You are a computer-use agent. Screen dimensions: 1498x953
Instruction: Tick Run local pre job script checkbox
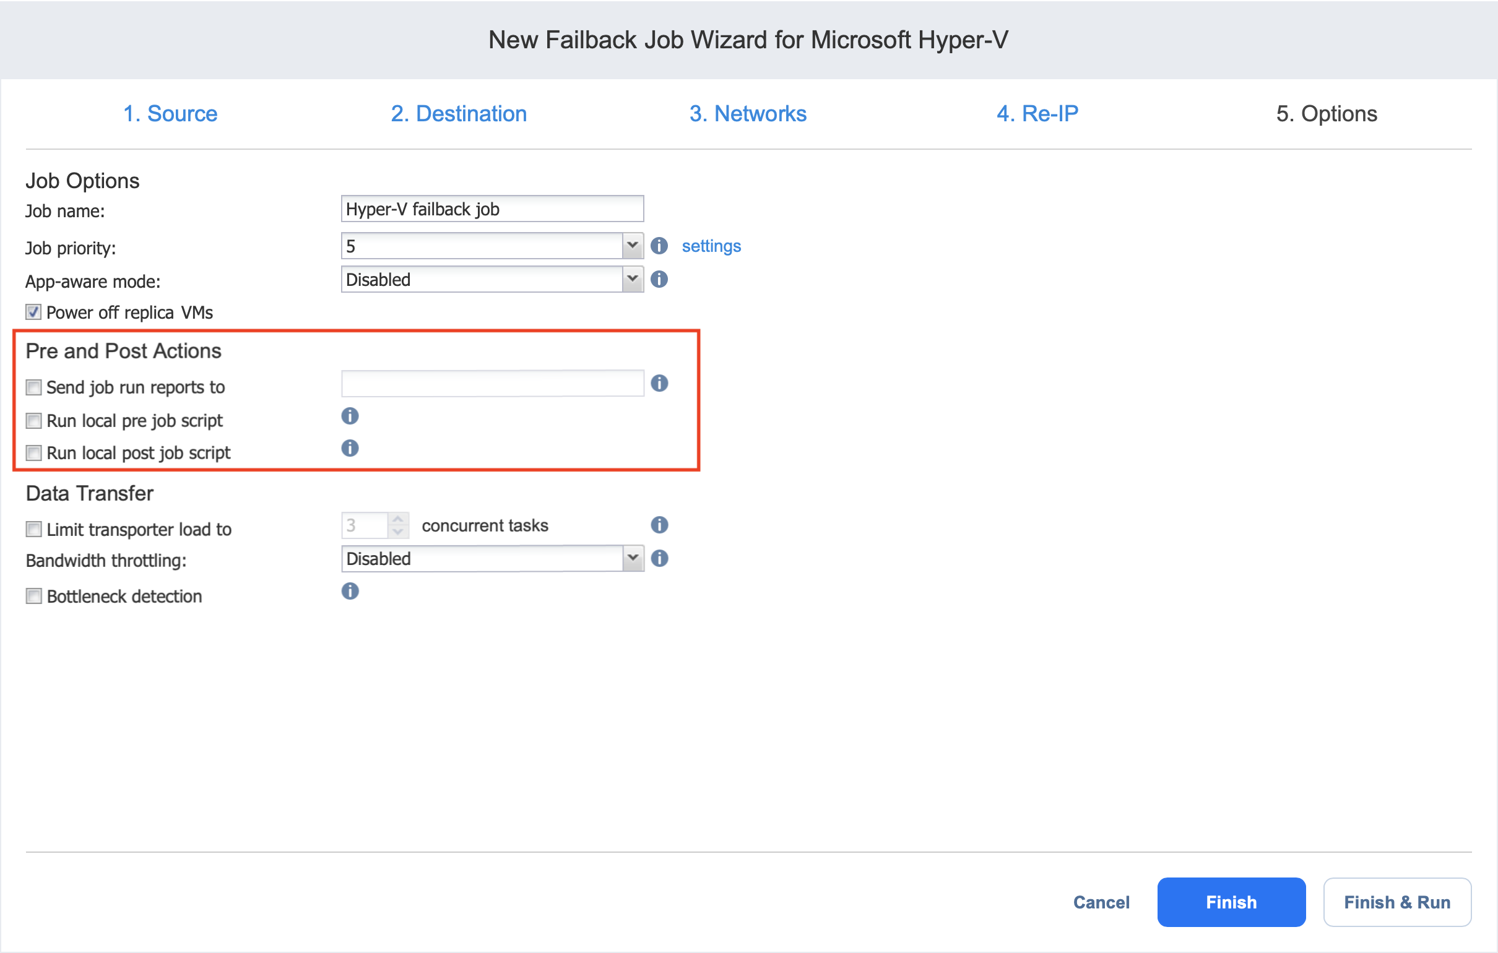(33, 421)
